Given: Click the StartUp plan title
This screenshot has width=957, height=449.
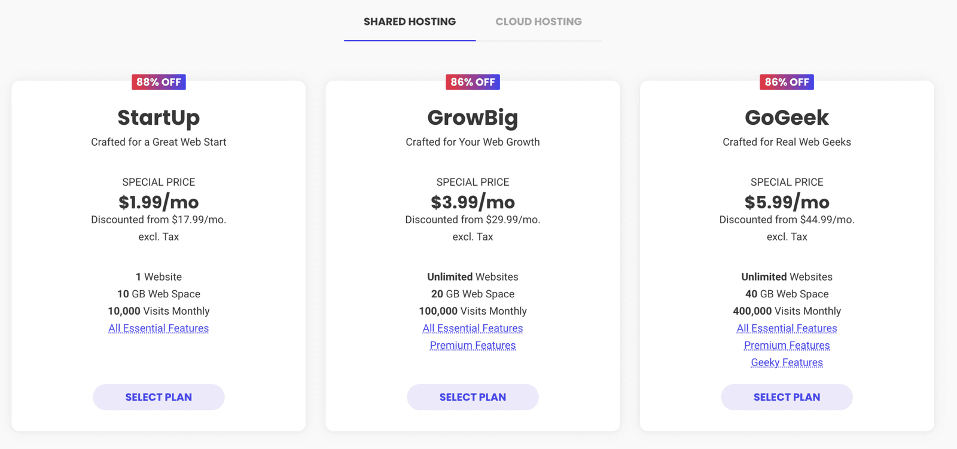Looking at the screenshot, I should pos(159,118).
